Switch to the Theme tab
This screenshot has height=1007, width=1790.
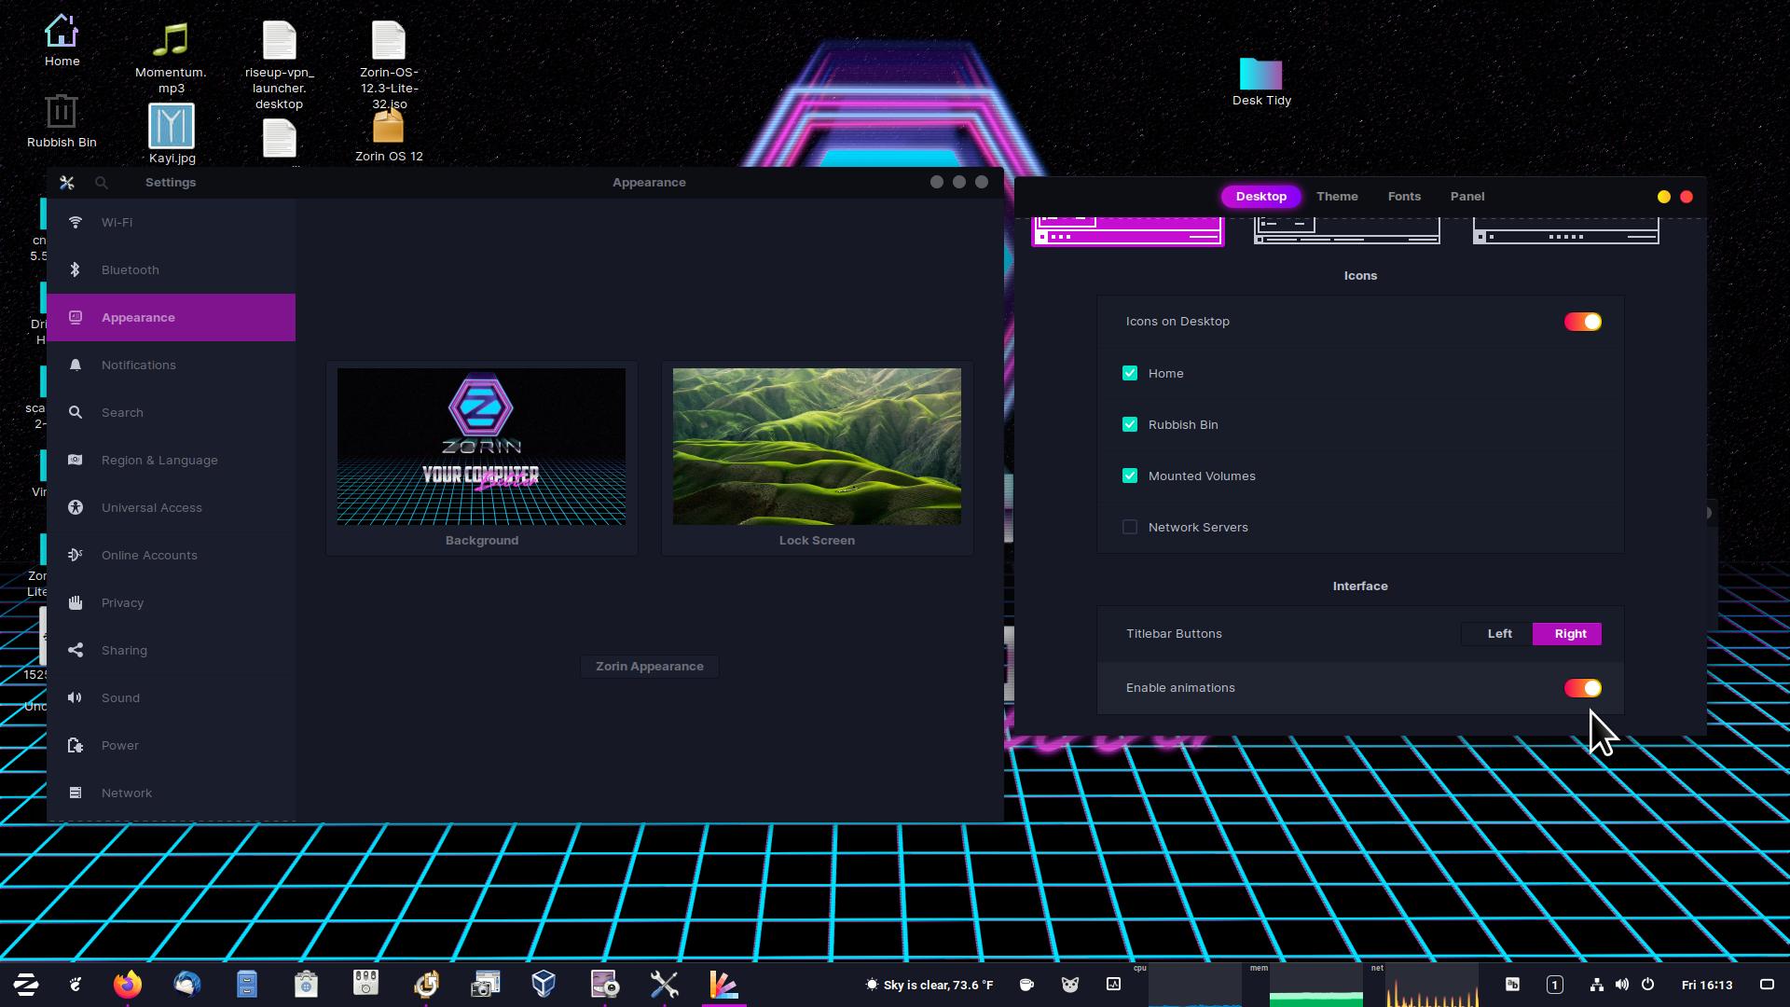(1337, 197)
